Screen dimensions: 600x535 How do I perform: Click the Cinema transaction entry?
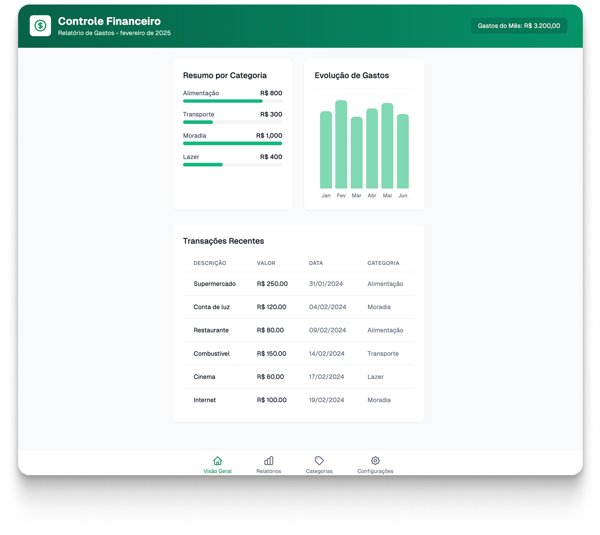pos(298,377)
